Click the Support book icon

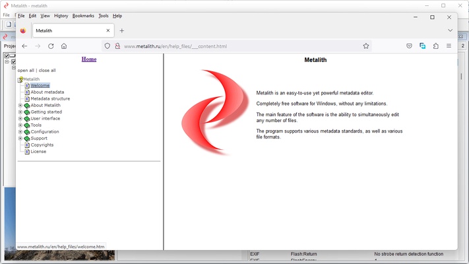click(27, 139)
